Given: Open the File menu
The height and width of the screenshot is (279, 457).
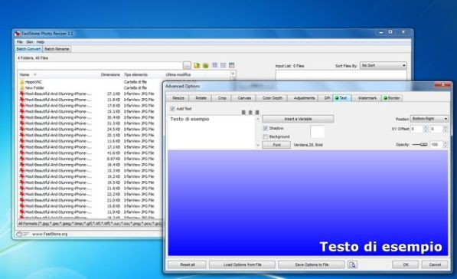Looking at the screenshot, I should click(x=20, y=42).
